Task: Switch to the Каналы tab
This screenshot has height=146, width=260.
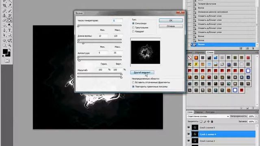Action: (x=199, y=112)
